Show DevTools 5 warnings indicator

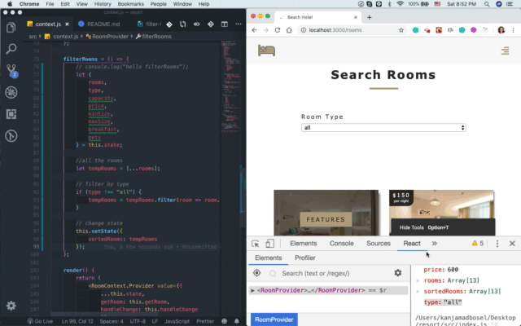click(x=478, y=244)
